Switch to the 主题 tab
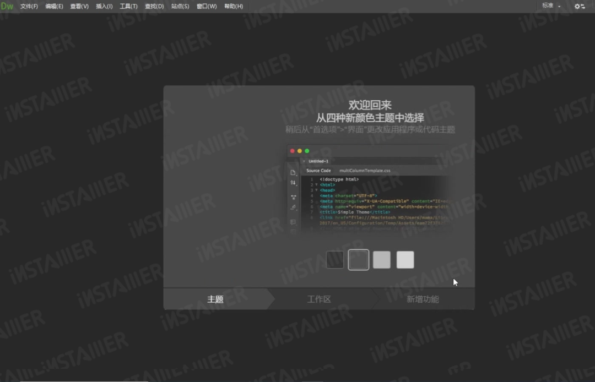595x382 pixels. (x=215, y=299)
